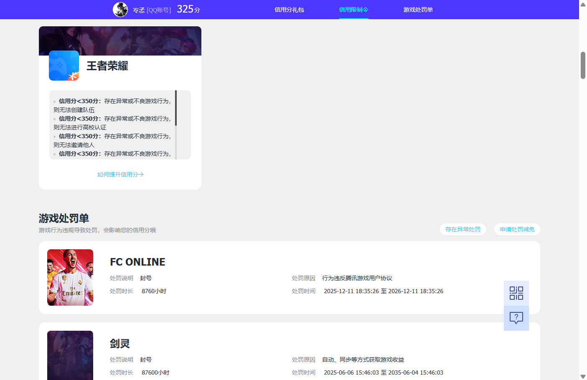Click the 存在异常处罚 button
The height and width of the screenshot is (380, 587).
pos(462,229)
